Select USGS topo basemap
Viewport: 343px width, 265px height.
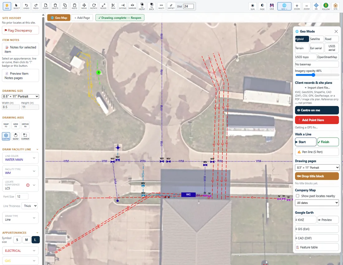(306, 57)
